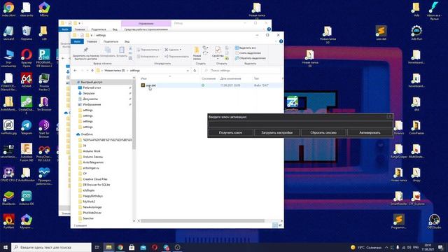Open the address bar history dropdown

188,70
